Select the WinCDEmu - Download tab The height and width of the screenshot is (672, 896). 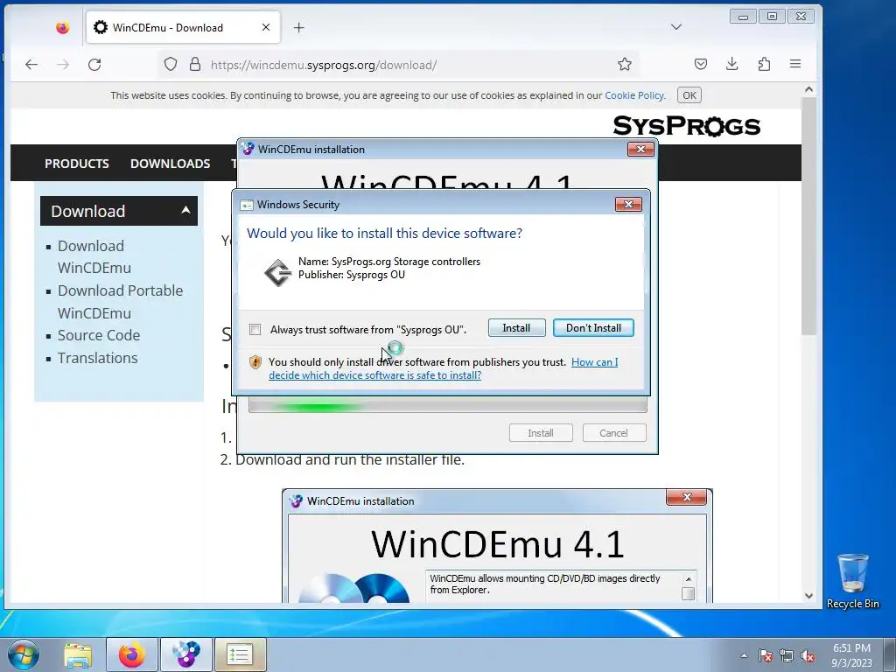(x=183, y=27)
